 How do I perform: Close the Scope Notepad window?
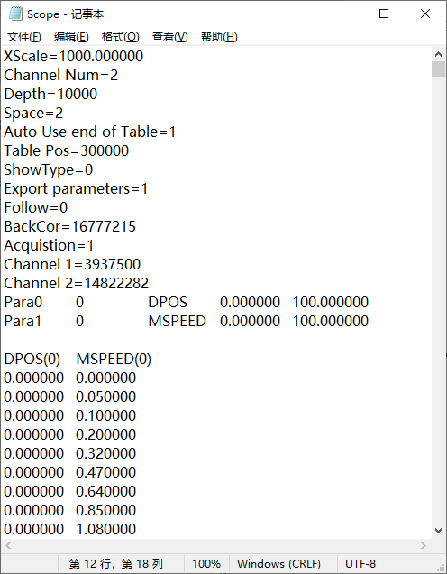pyautogui.click(x=425, y=14)
